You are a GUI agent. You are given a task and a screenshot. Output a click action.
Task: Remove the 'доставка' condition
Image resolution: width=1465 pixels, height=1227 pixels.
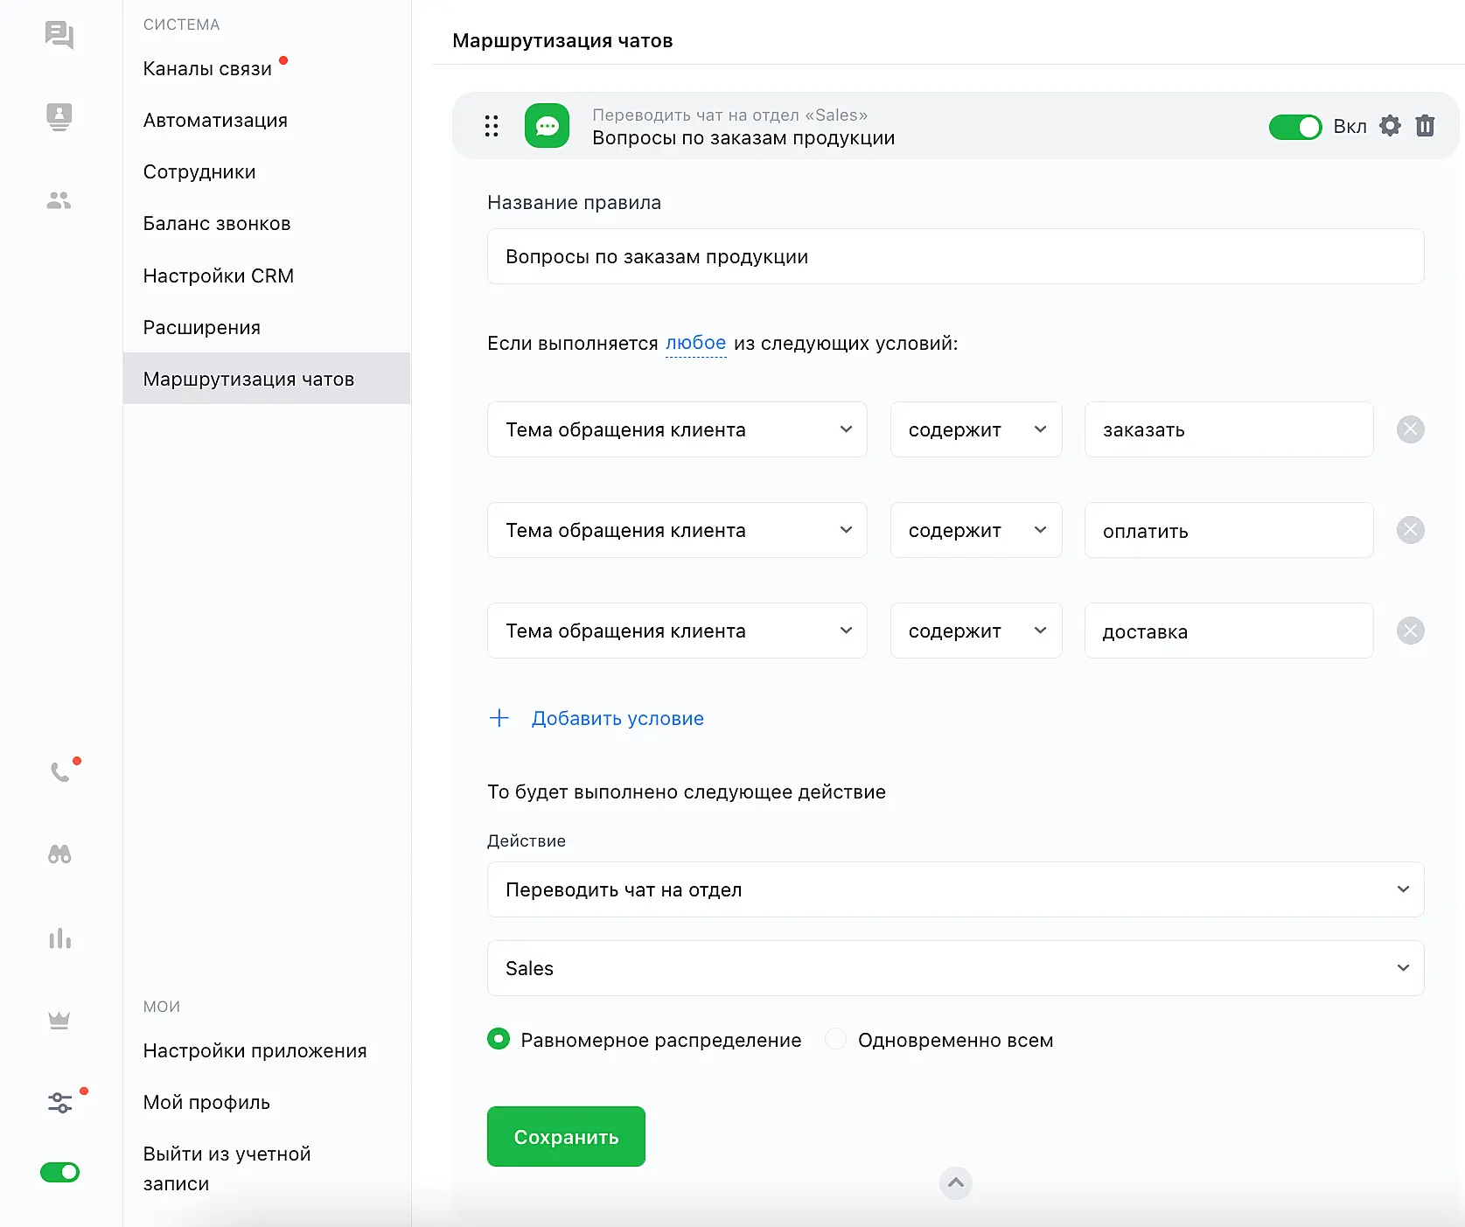point(1410,631)
